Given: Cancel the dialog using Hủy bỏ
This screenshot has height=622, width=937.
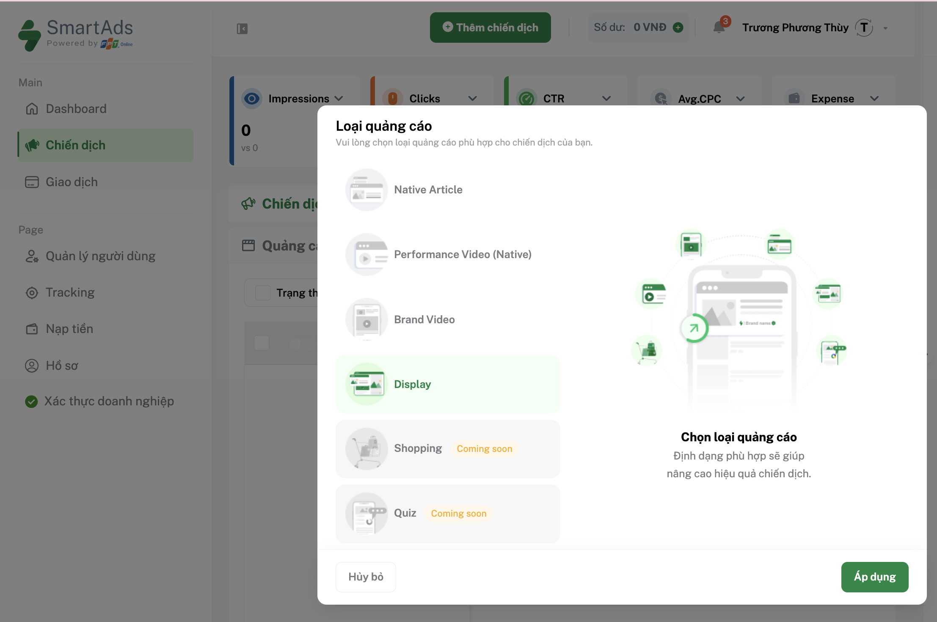Looking at the screenshot, I should click(366, 577).
